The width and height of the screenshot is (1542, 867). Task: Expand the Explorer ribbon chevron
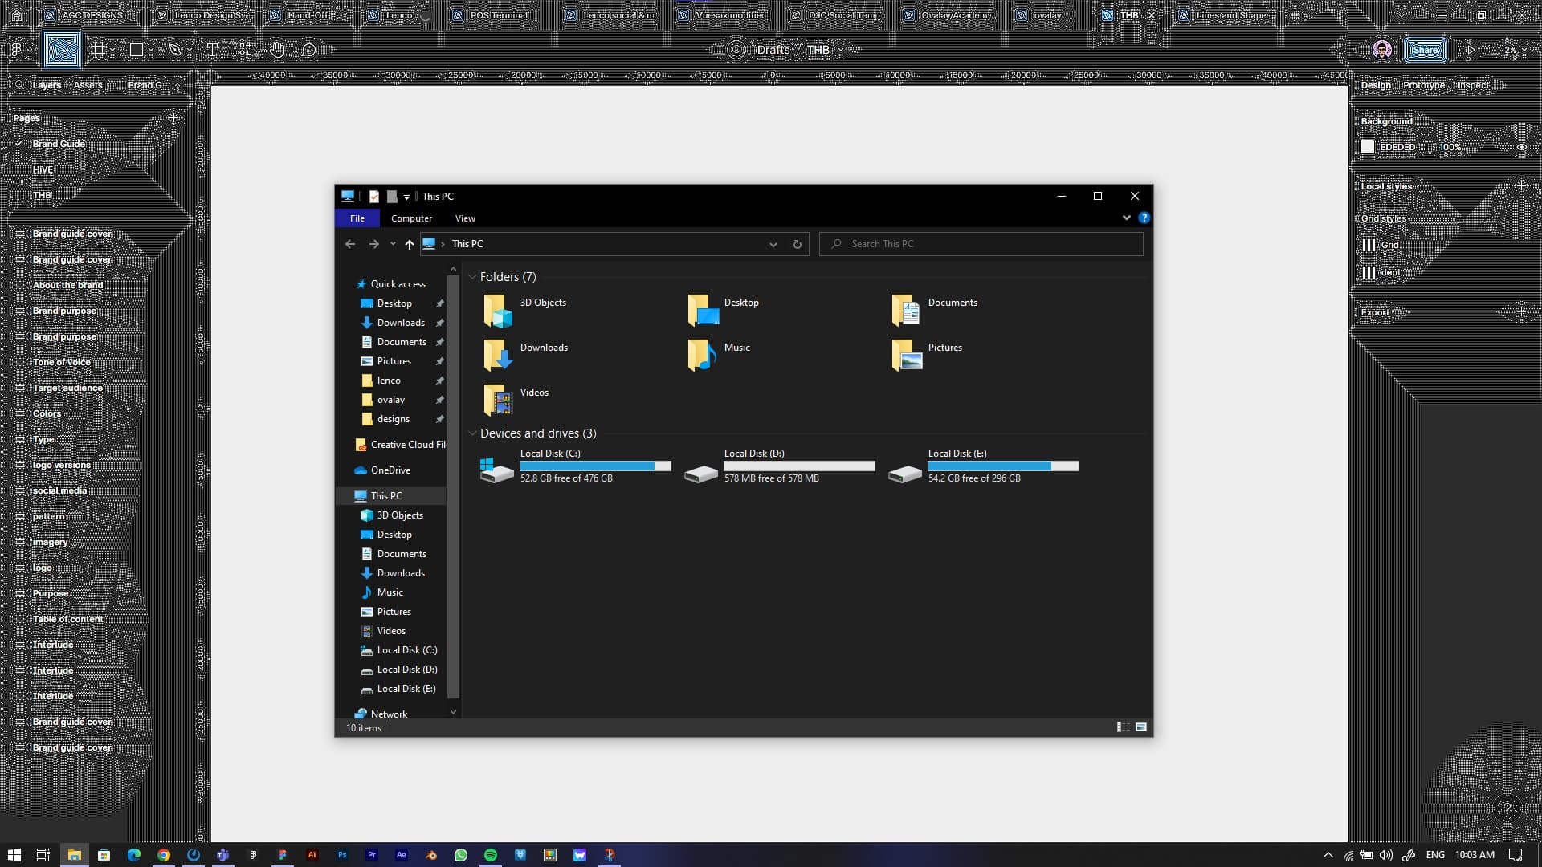tap(1127, 218)
